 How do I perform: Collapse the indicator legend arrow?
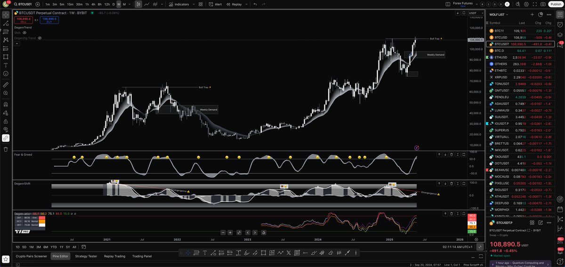tap(16, 43)
